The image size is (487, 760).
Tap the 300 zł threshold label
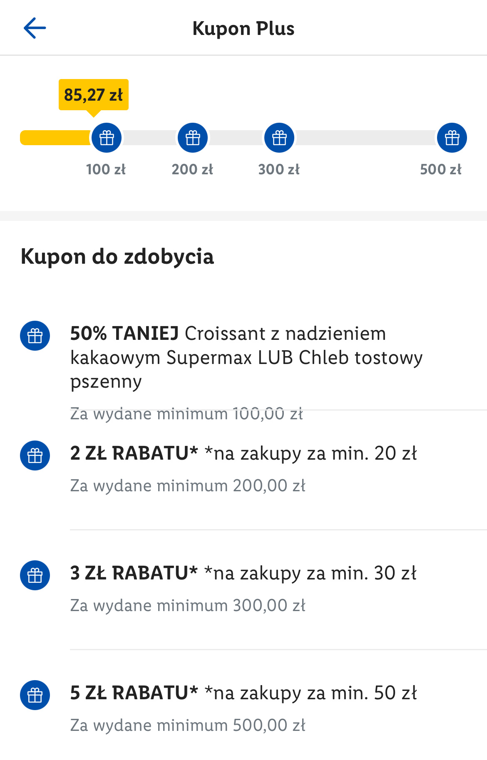pyautogui.click(x=279, y=169)
